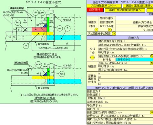
Task: Click circled A3 label in top diagram
Action: click(x=36, y=13)
